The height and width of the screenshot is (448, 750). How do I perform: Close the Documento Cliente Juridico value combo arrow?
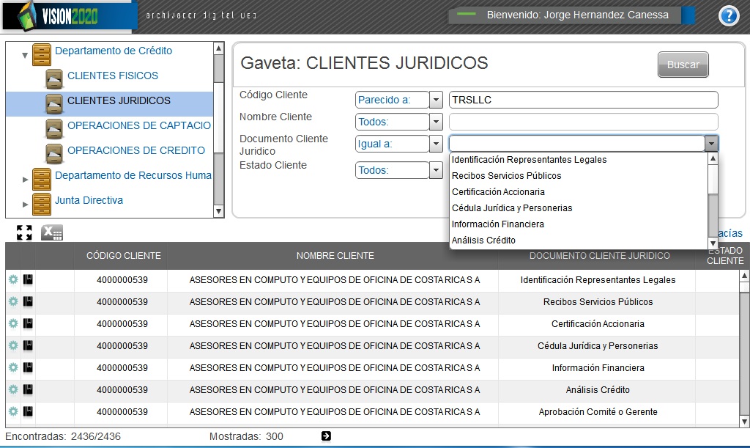tap(711, 144)
